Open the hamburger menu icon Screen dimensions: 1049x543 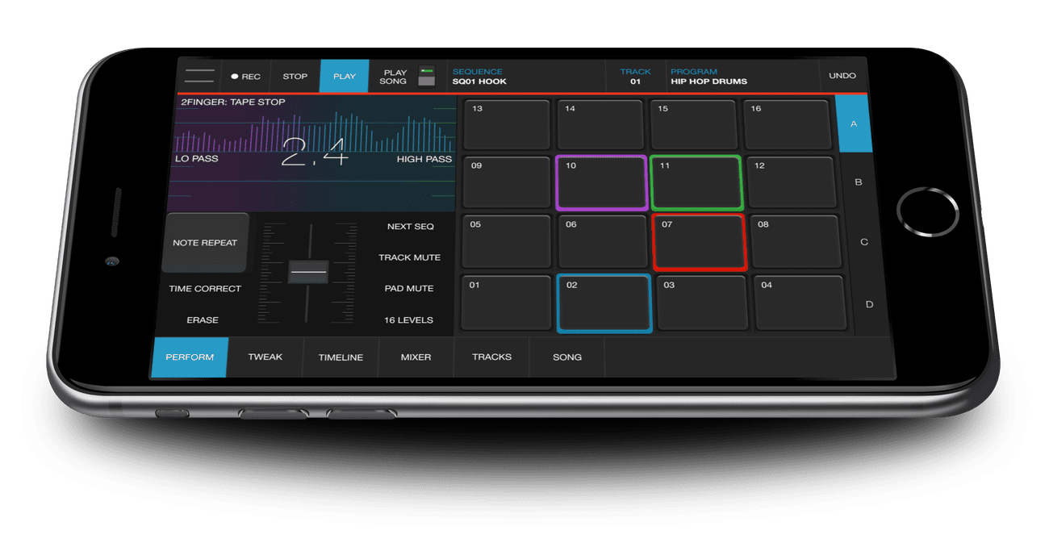click(x=199, y=77)
